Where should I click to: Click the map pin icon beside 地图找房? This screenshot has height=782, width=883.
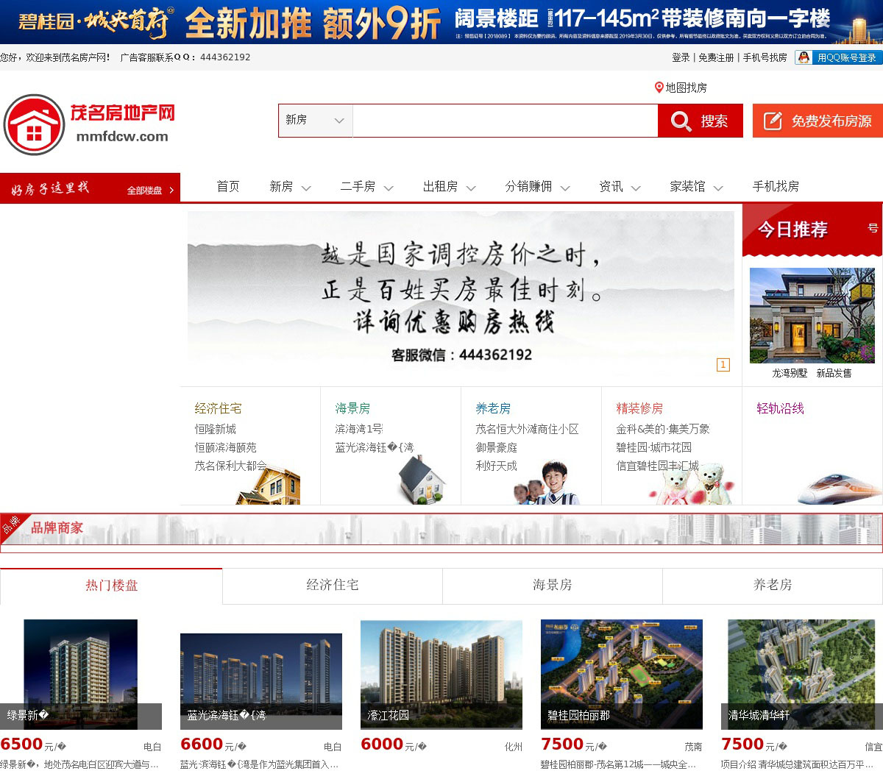[x=659, y=88]
